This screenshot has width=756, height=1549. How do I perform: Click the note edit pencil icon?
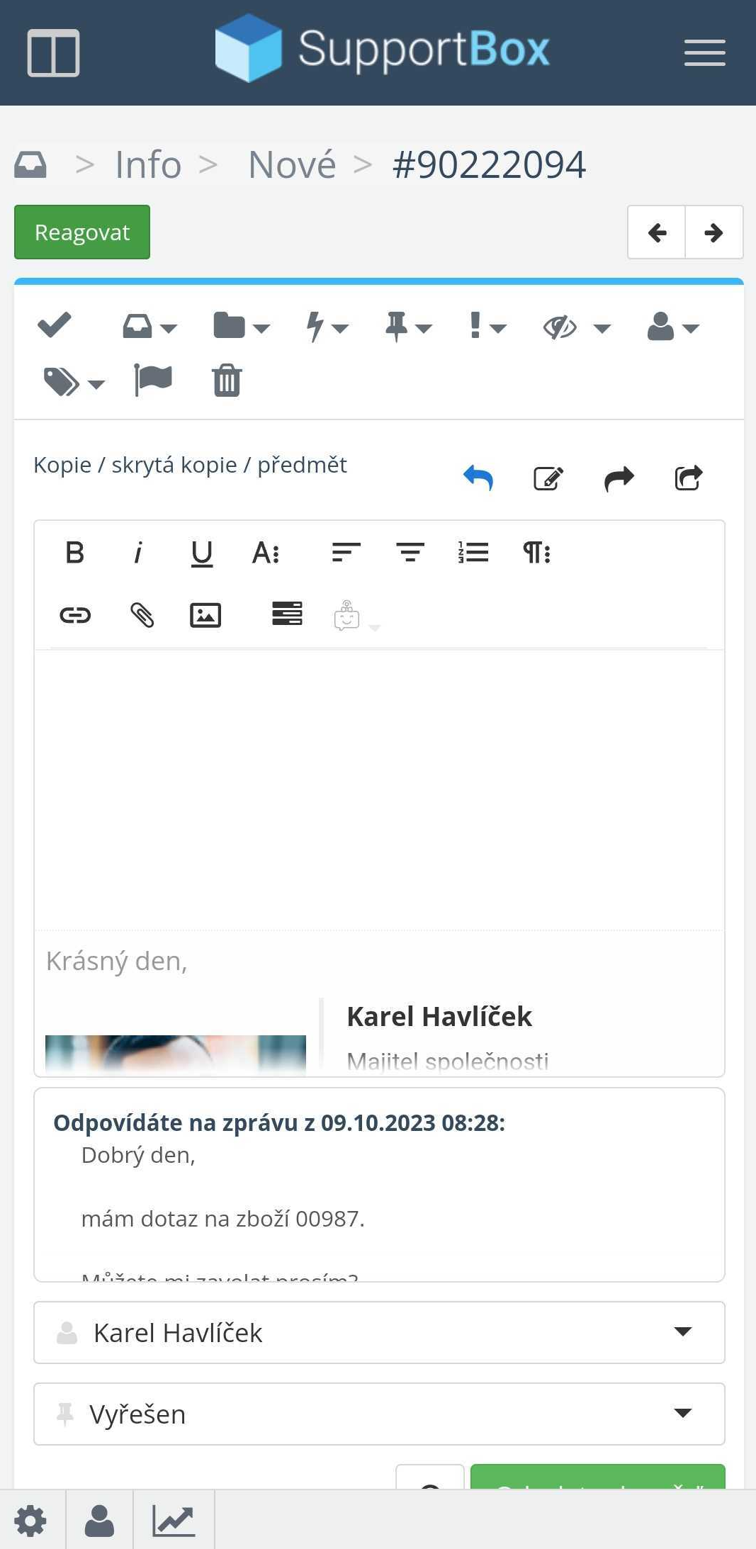(x=548, y=478)
